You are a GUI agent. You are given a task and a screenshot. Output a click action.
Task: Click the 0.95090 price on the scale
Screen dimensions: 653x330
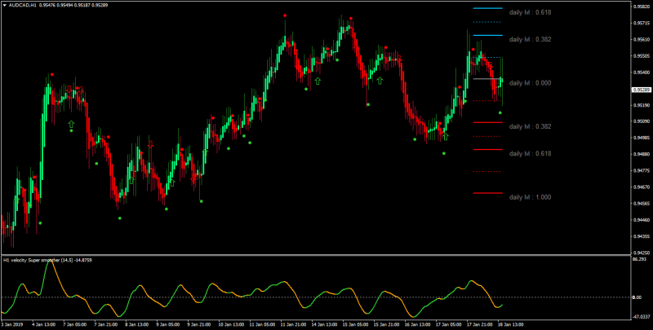pos(640,121)
